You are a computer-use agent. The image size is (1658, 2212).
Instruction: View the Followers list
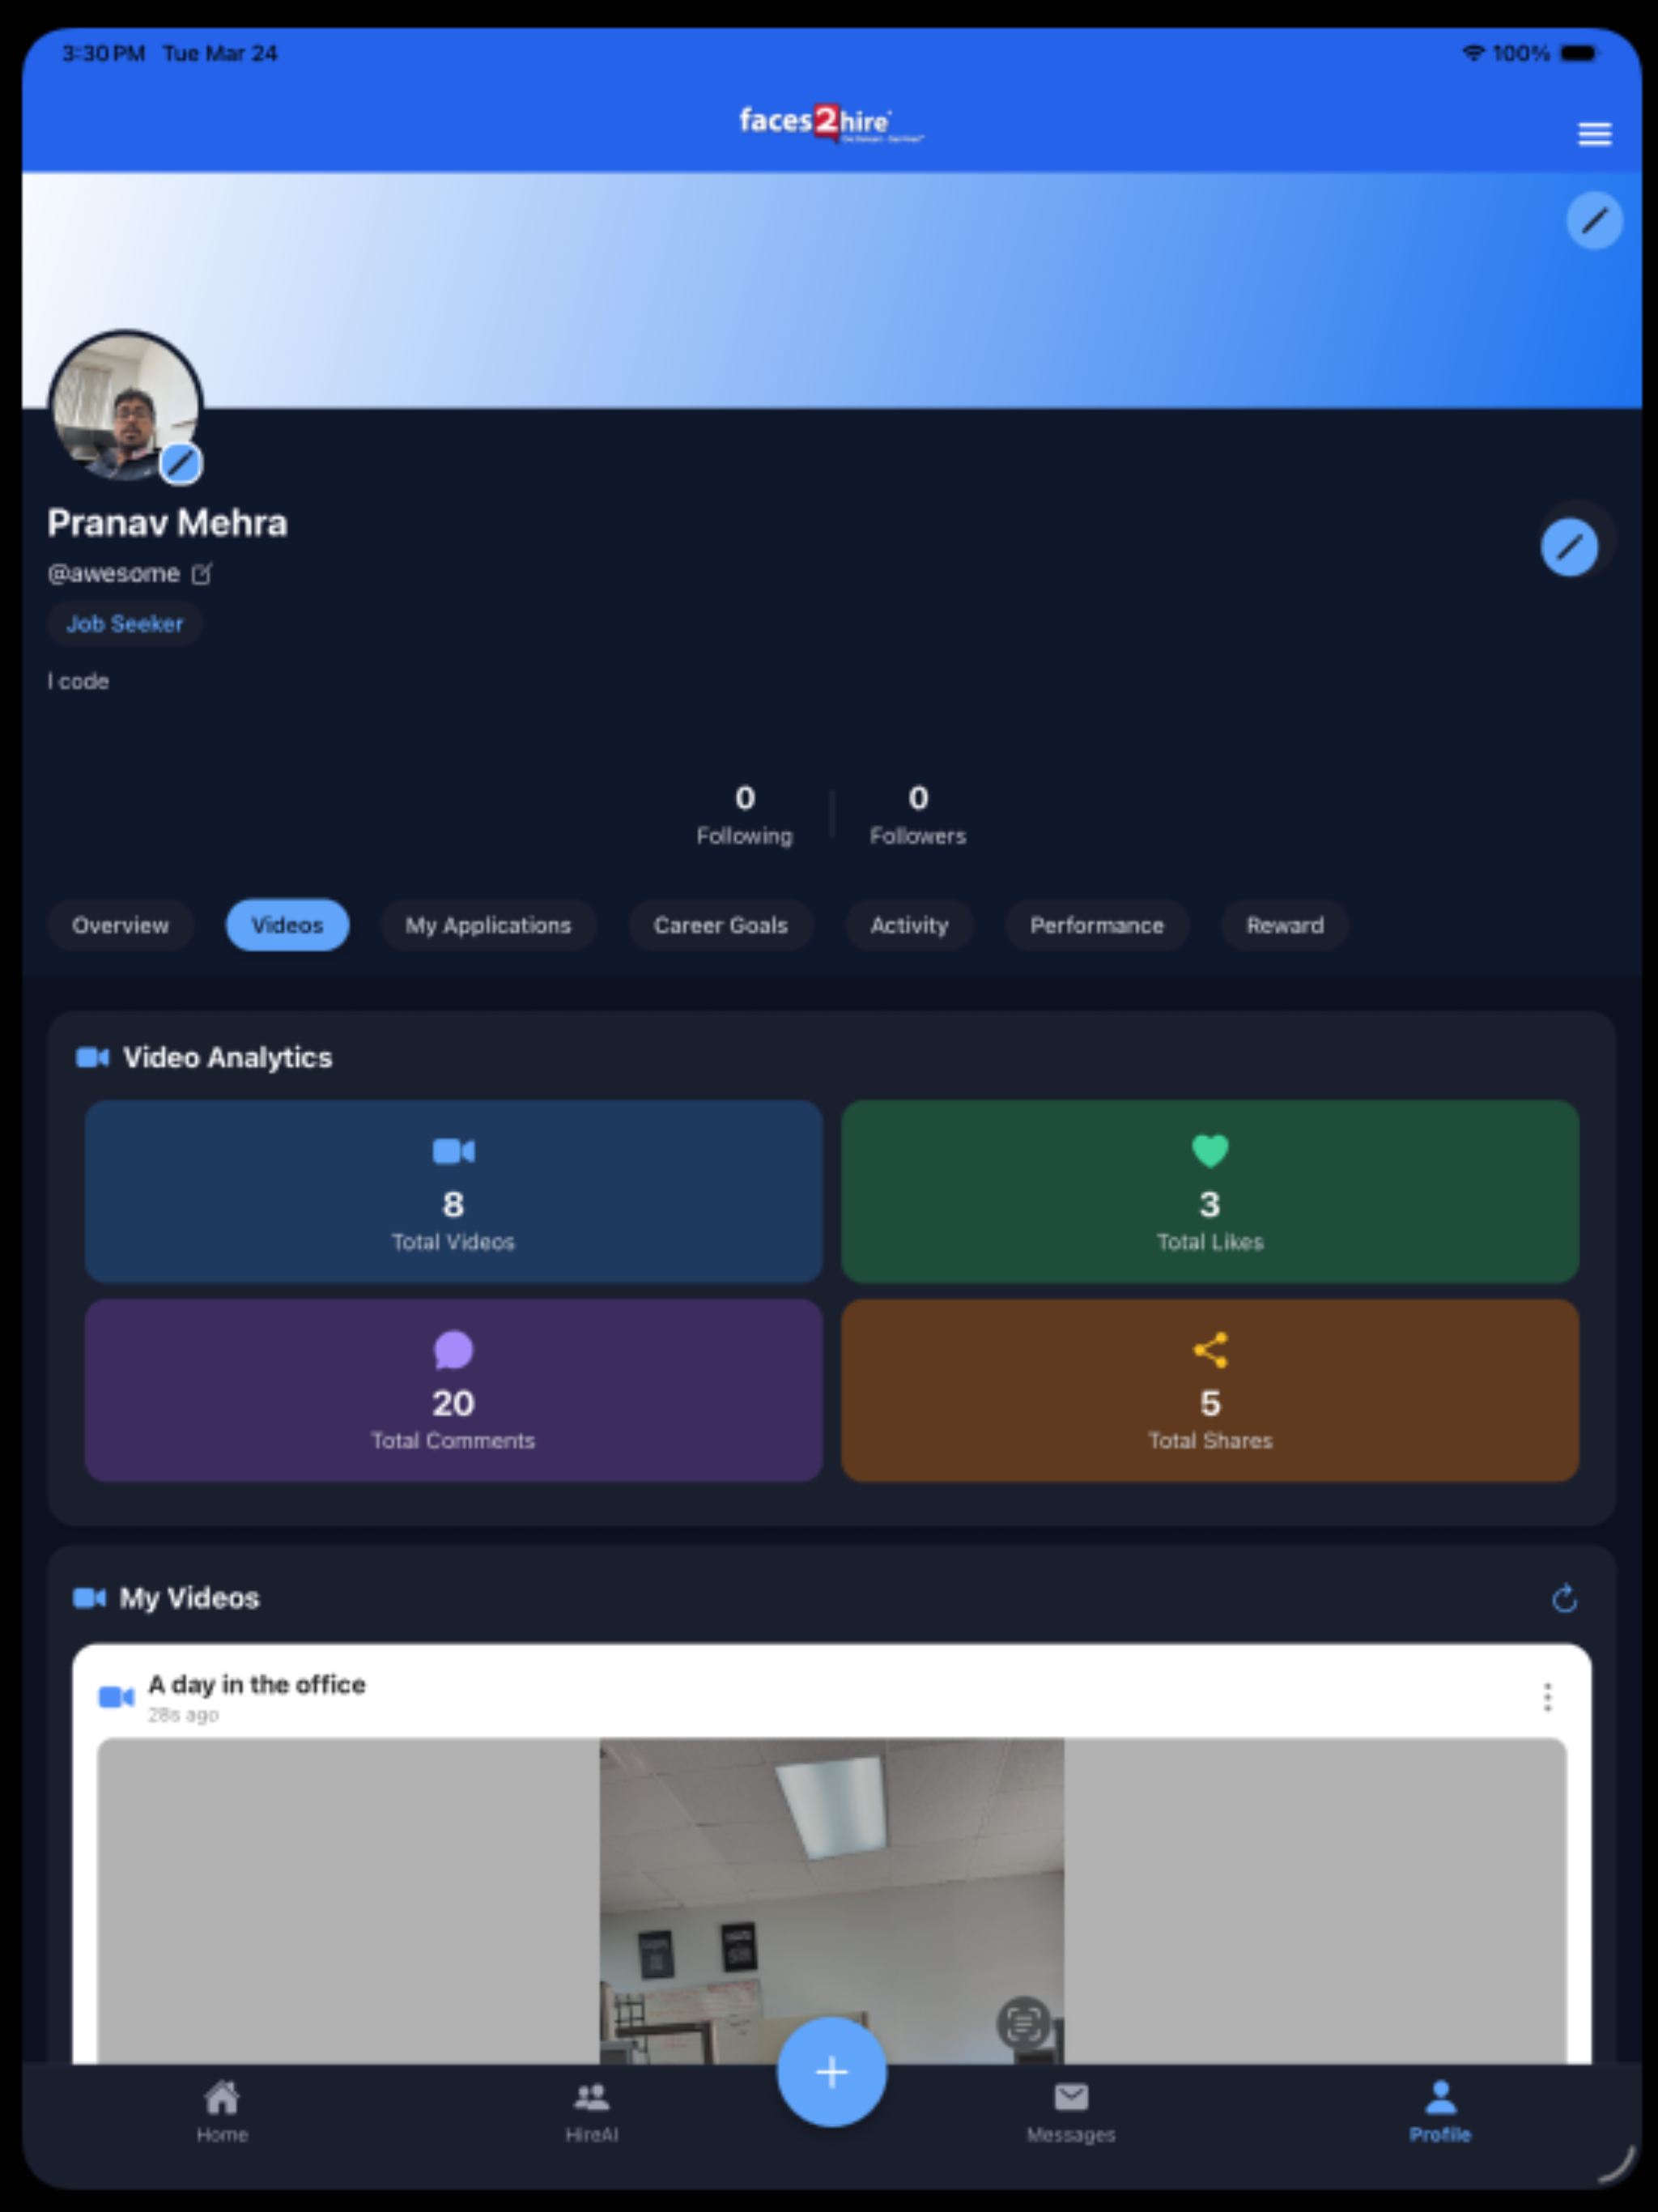[x=918, y=815]
